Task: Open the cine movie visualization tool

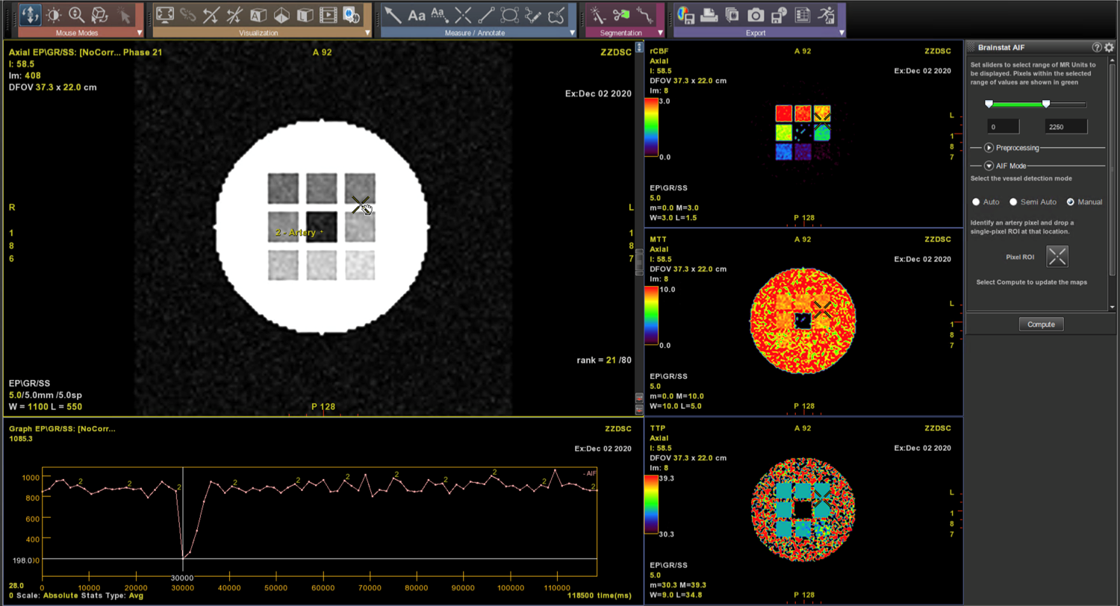Action: (x=328, y=14)
